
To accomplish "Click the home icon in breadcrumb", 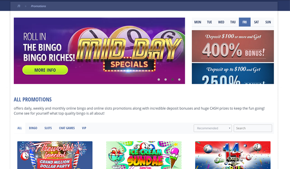I will 19,6.
